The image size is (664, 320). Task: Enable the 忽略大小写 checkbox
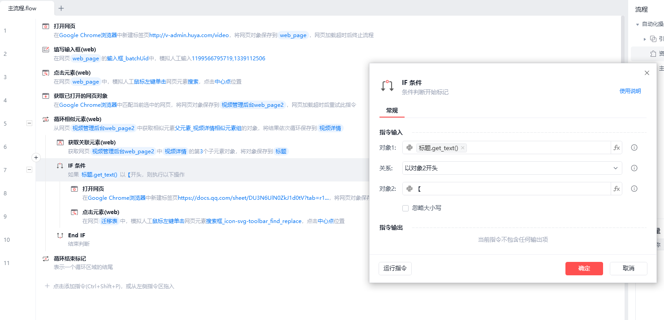[405, 208]
